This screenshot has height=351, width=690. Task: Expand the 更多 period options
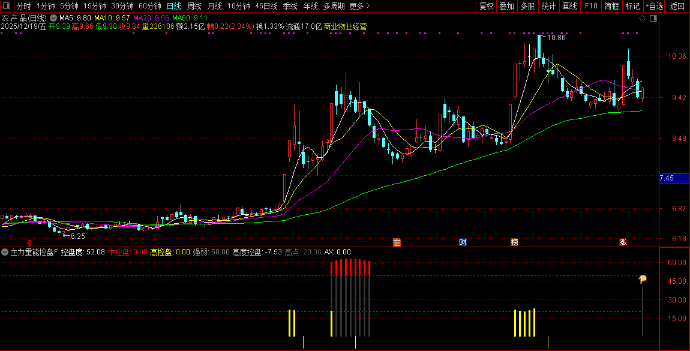coord(359,6)
